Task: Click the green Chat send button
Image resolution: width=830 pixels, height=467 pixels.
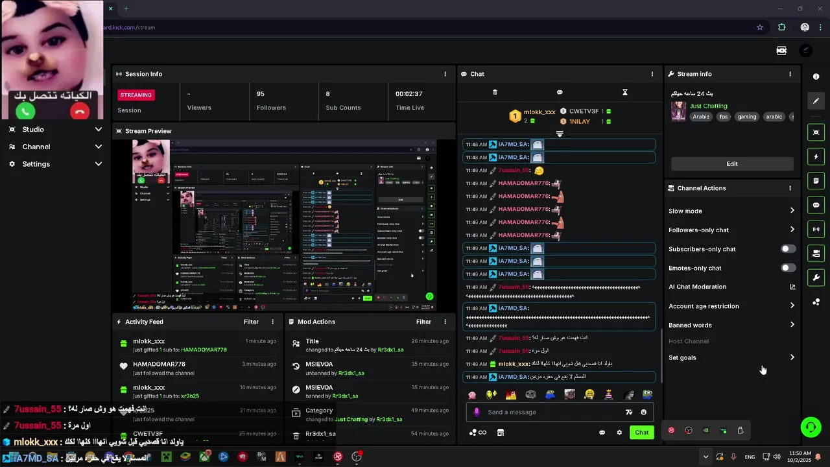Action: coord(641,433)
